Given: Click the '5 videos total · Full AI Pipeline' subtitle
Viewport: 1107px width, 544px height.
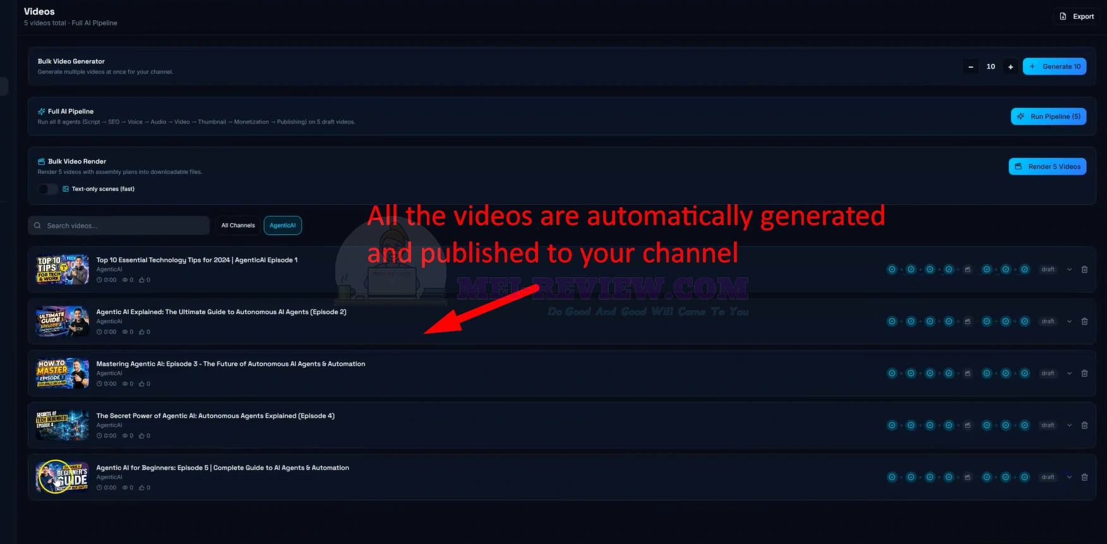Looking at the screenshot, I should pos(71,23).
